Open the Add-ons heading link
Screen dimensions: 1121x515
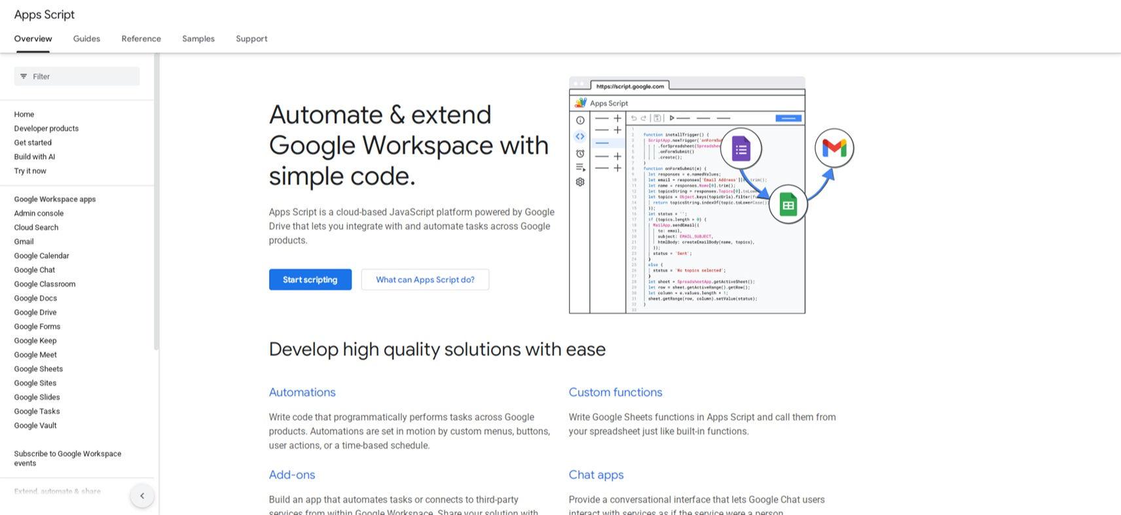(292, 474)
